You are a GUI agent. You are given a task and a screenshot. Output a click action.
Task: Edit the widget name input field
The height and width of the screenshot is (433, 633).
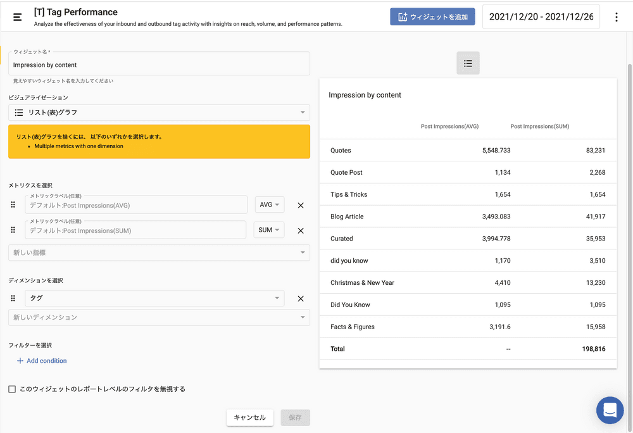pos(159,65)
